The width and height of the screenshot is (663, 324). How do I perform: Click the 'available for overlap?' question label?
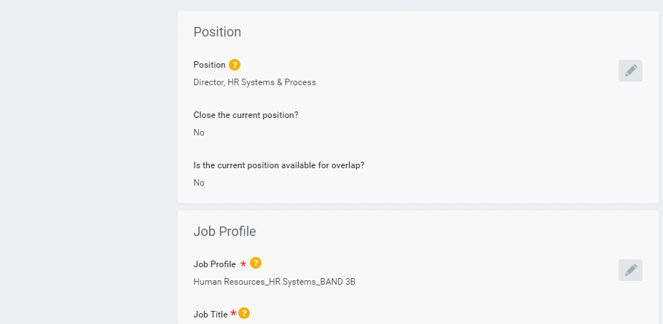pyautogui.click(x=278, y=165)
